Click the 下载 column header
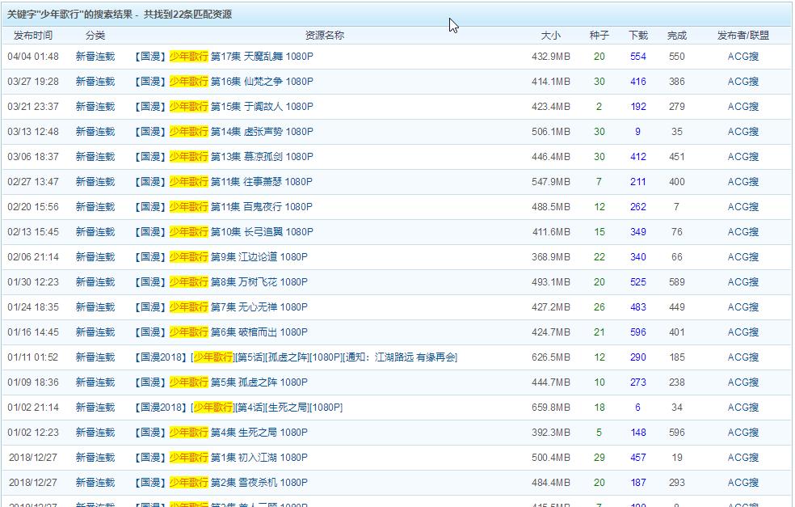 point(637,36)
